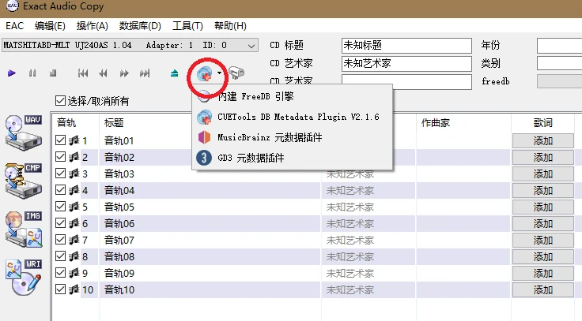
Task: Click the rewind button
Action: pyautogui.click(x=103, y=73)
